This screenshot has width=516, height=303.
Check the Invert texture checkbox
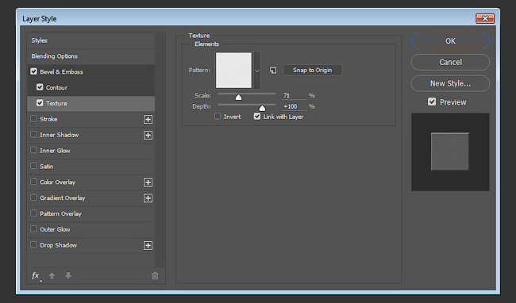(x=218, y=117)
